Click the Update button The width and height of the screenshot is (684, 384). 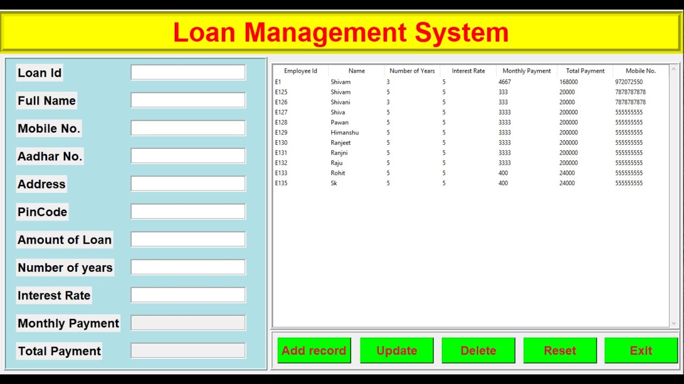point(397,350)
